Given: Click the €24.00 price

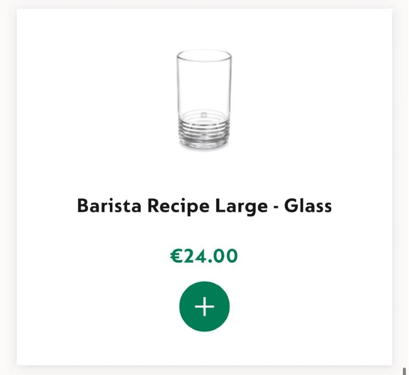Looking at the screenshot, I should (204, 256).
